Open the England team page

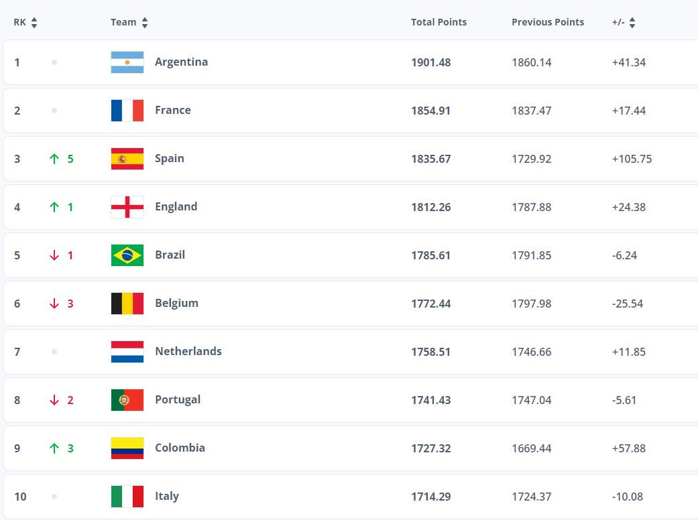176,206
